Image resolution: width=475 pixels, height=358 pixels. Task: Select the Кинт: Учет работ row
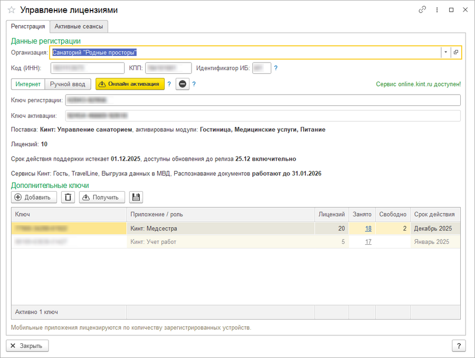coord(220,242)
